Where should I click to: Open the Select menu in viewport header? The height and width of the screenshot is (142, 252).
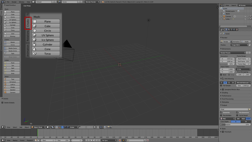(15, 127)
